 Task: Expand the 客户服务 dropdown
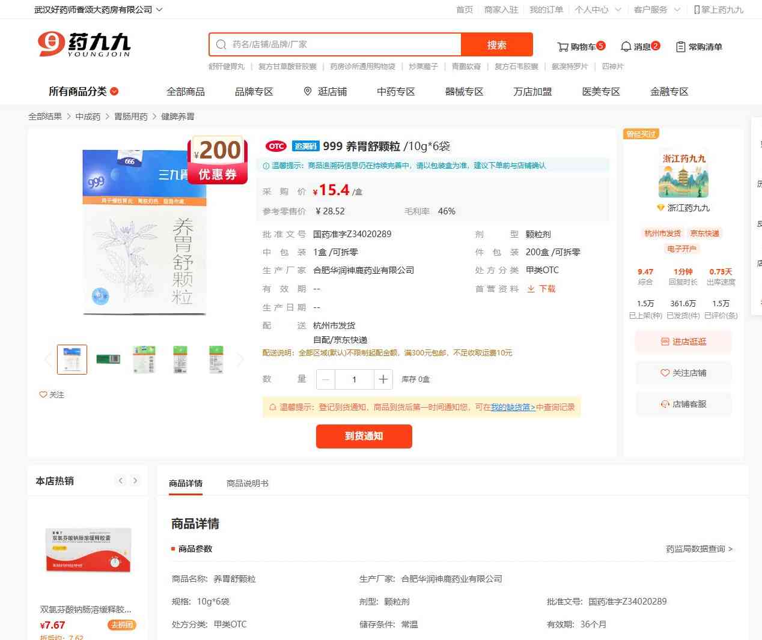coord(677,10)
